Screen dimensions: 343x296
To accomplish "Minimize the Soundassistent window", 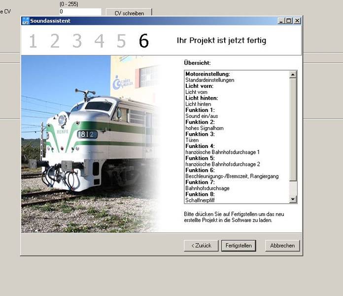I will (x=281, y=21).
